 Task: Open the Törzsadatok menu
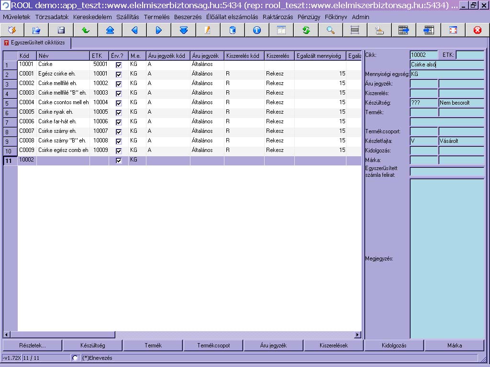52,17
